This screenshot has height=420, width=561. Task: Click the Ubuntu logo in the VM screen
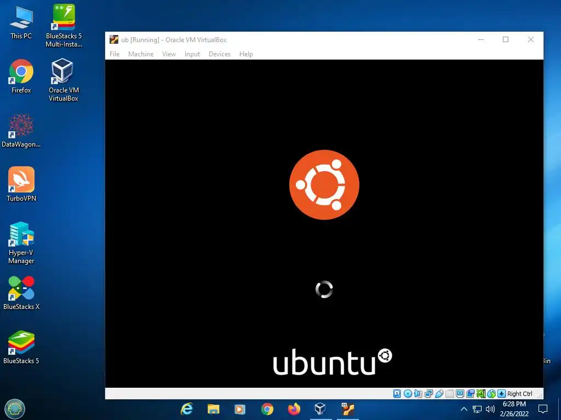coord(324,185)
